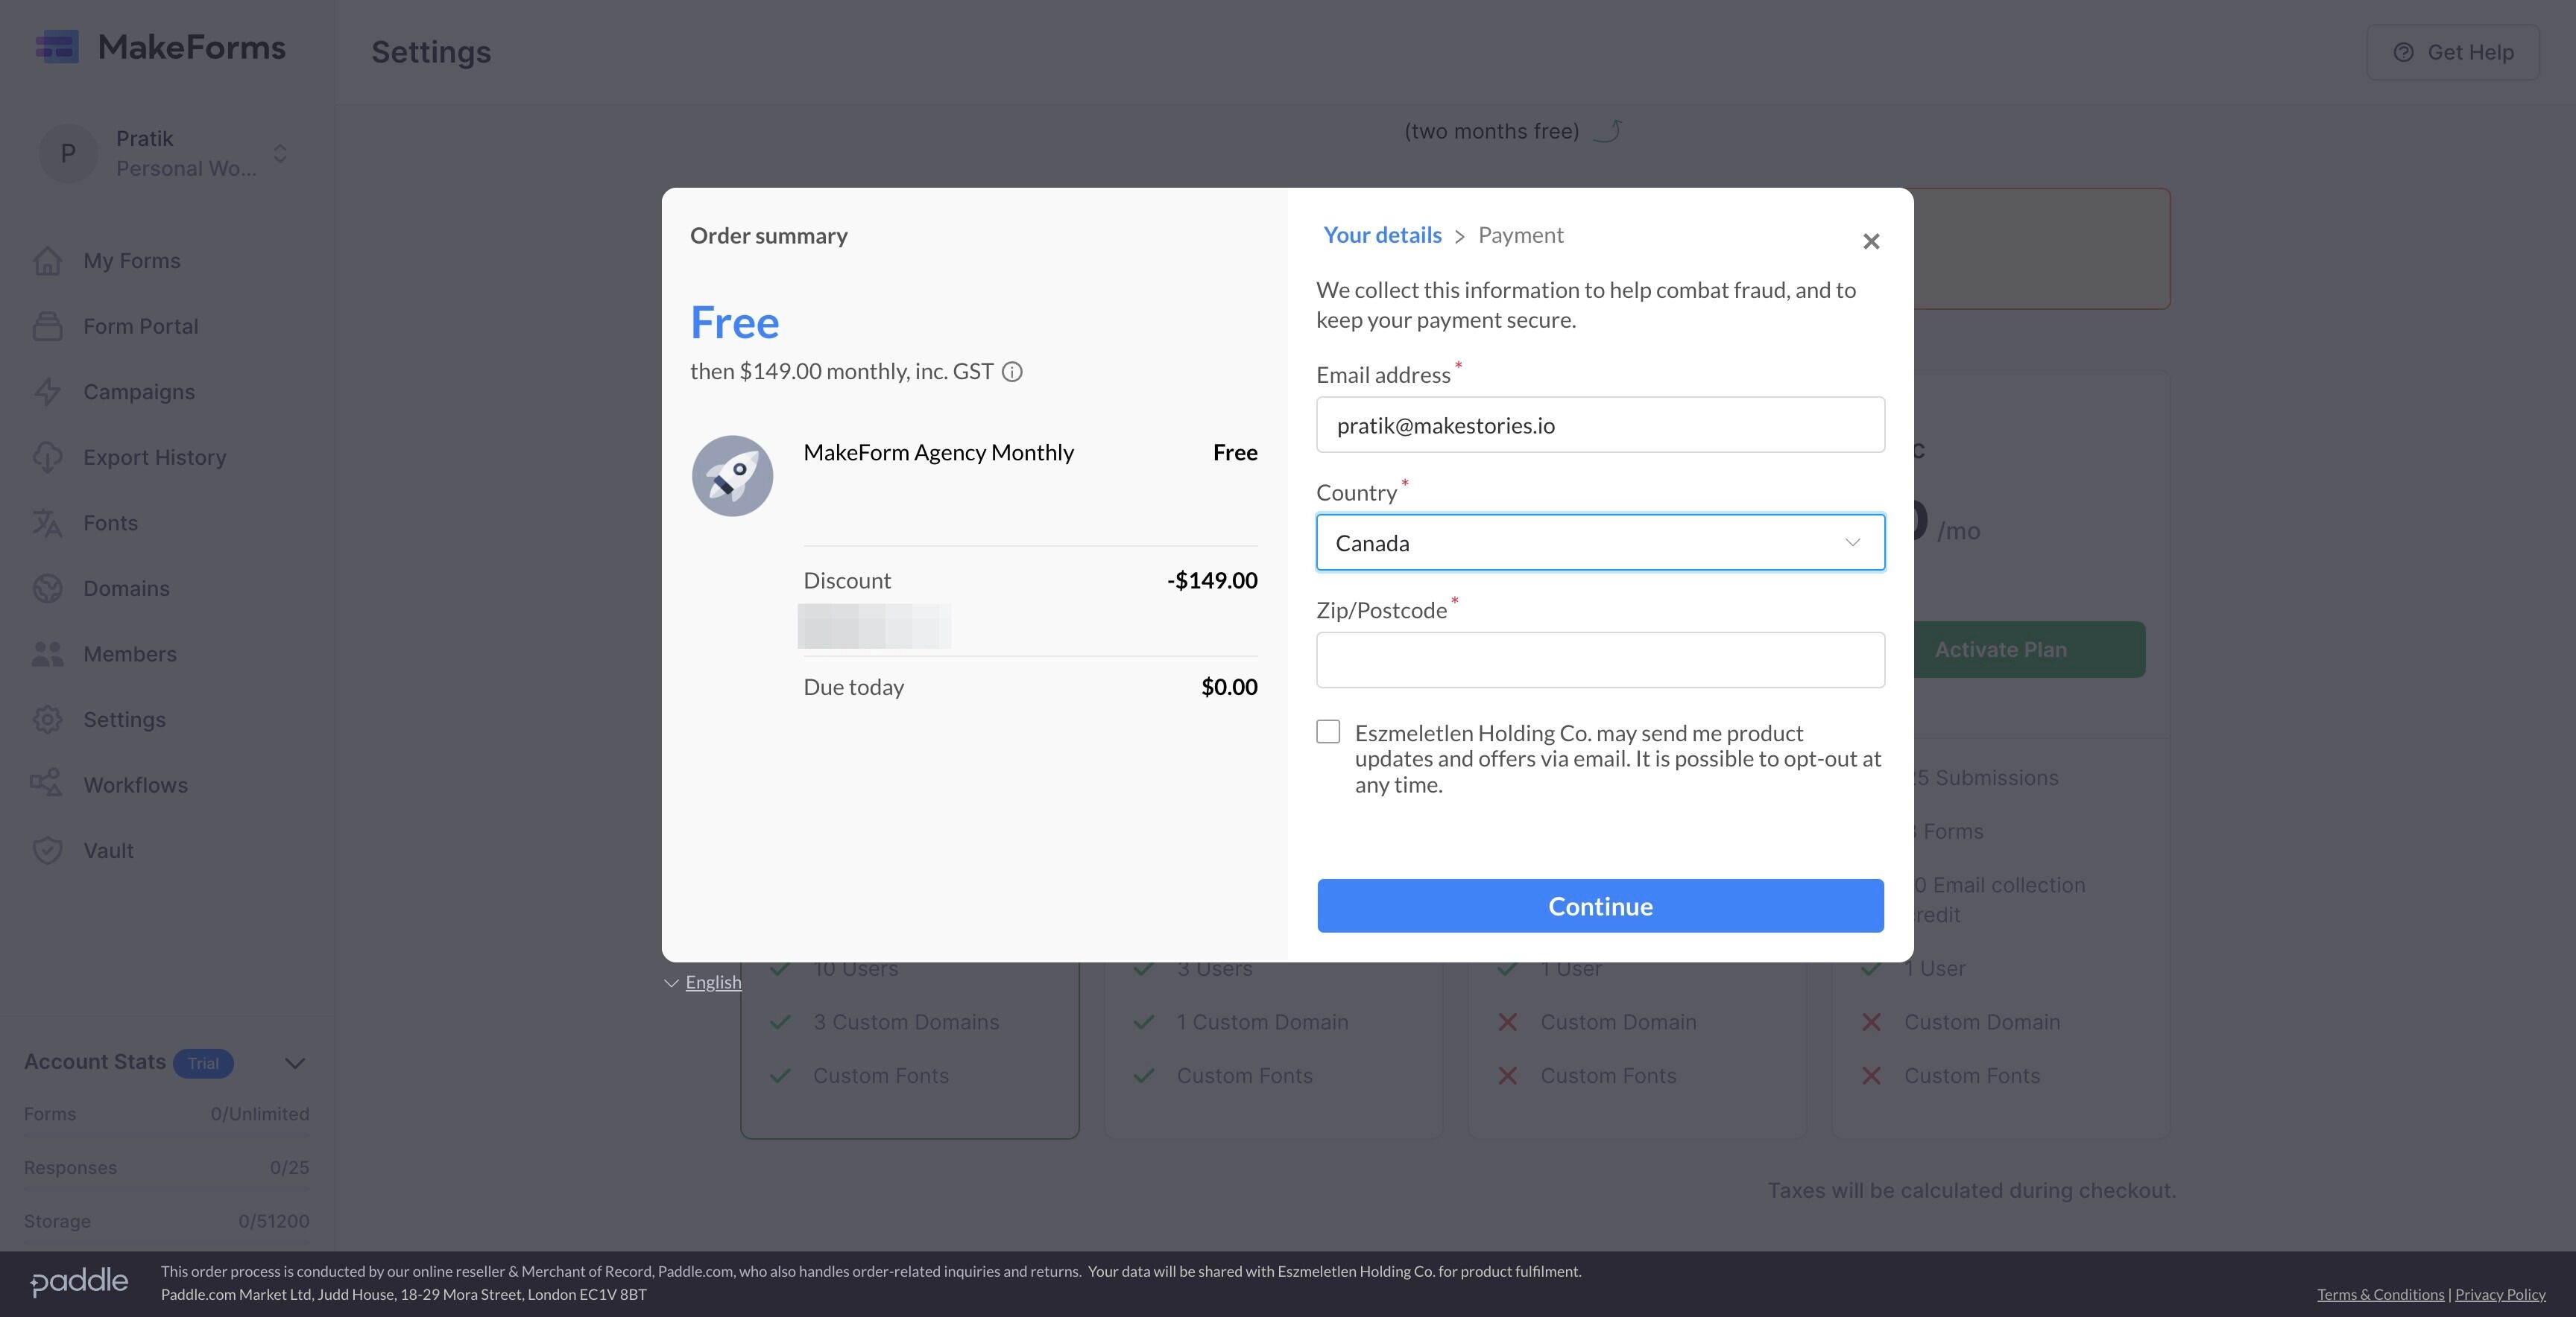
Task: Enable product updates and offers checkbox
Action: pyautogui.click(x=1328, y=732)
